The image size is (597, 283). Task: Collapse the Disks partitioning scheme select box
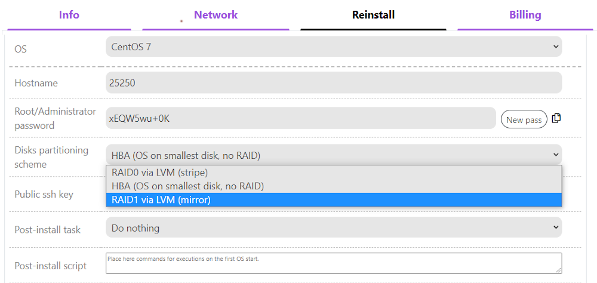pos(333,156)
